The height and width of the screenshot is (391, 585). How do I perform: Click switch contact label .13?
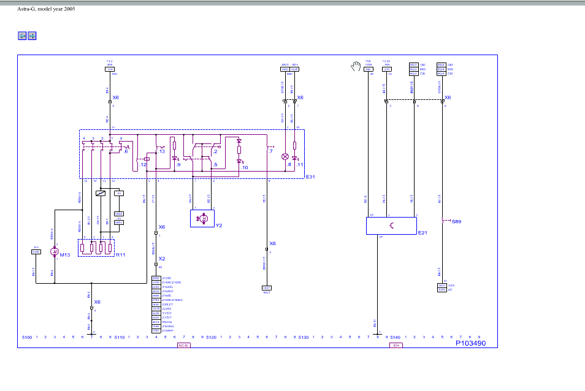(161, 151)
